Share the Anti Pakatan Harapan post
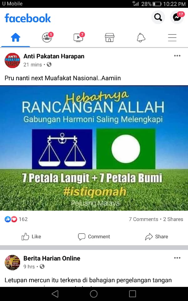The image size is (188, 301). click(x=157, y=236)
